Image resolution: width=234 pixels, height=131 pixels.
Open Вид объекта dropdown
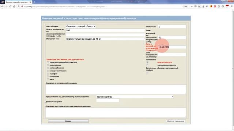tap(80, 27)
